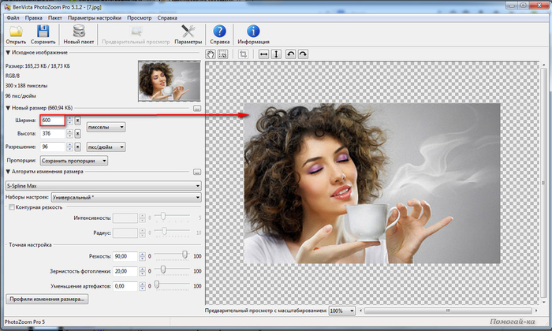Image resolution: width=552 pixels, height=331 pixels.
Task: Click the Высота height input field
Action: click(x=53, y=134)
